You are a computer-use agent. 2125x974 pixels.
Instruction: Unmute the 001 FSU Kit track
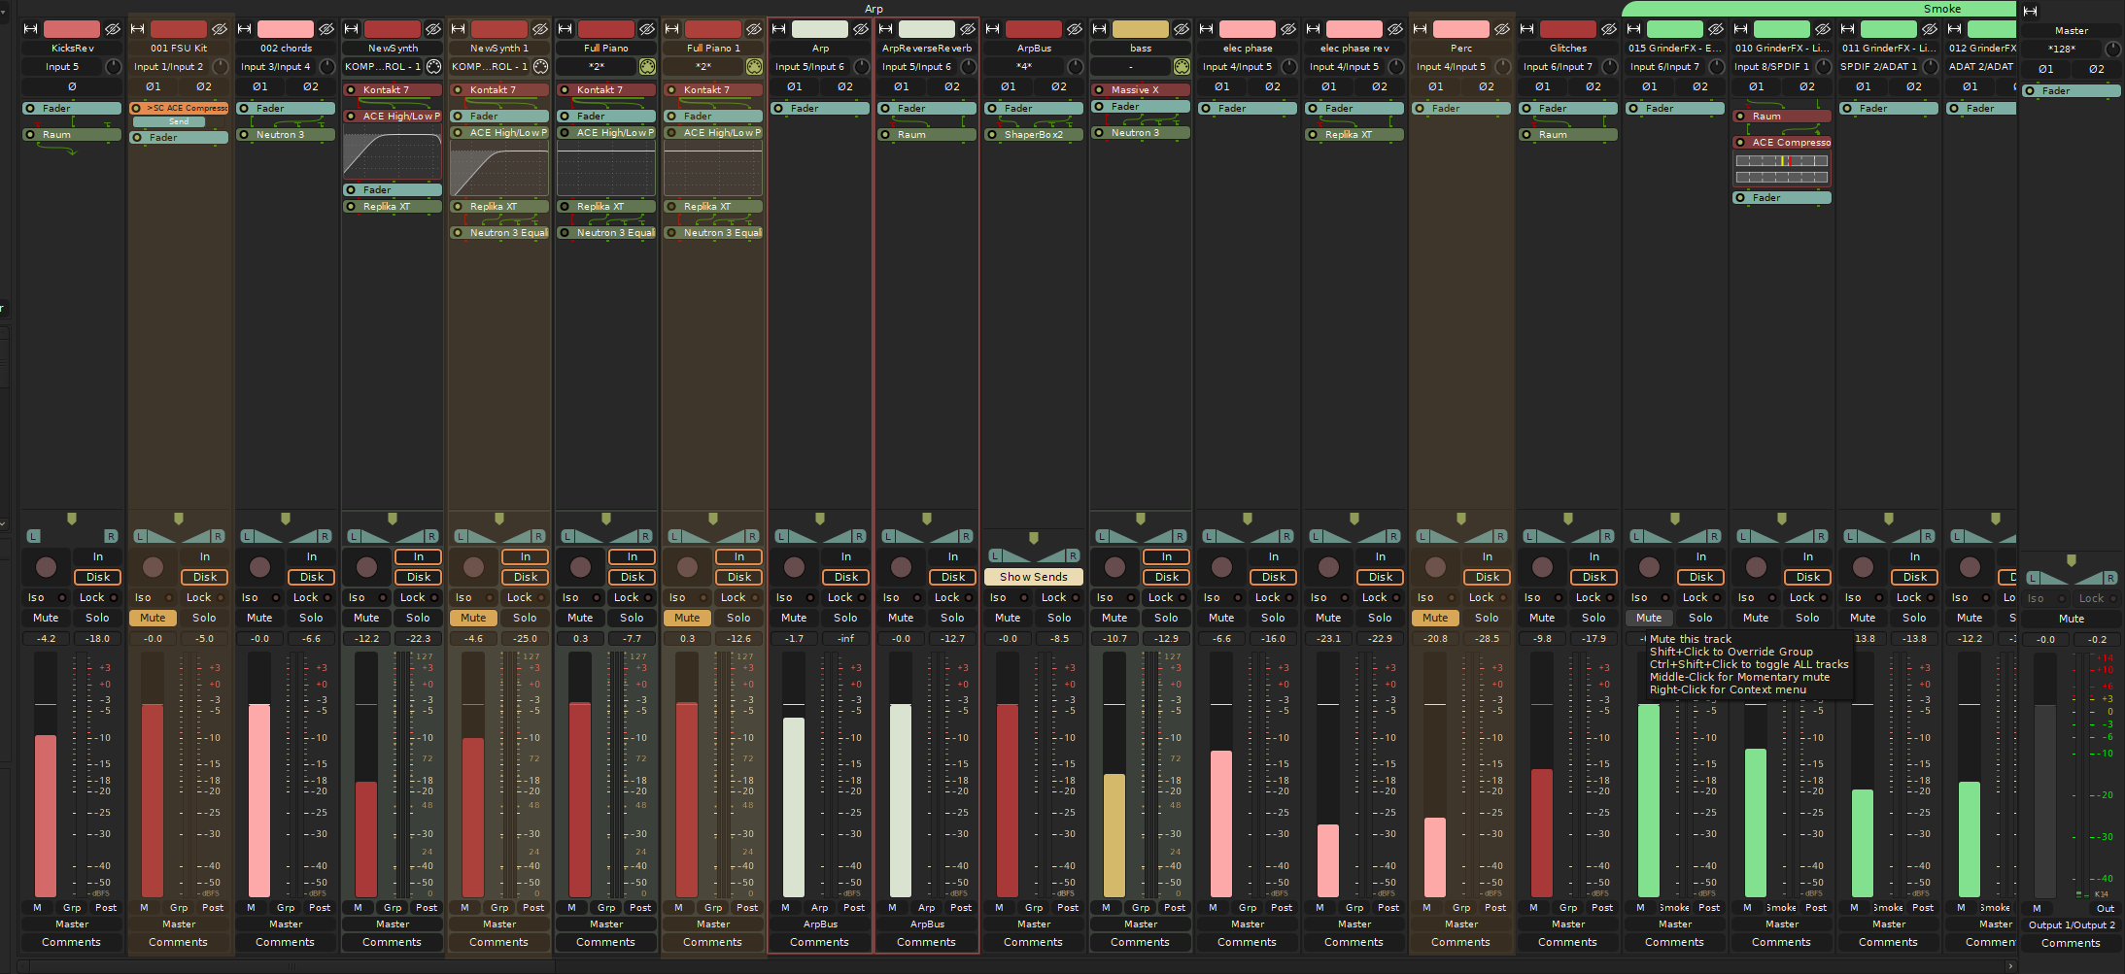pos(153,618)
